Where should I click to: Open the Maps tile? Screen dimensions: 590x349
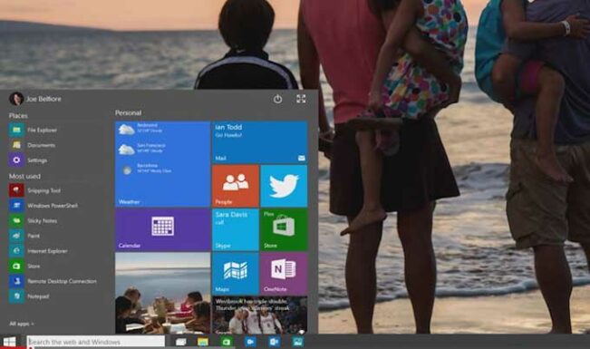[x=236, y=274]
